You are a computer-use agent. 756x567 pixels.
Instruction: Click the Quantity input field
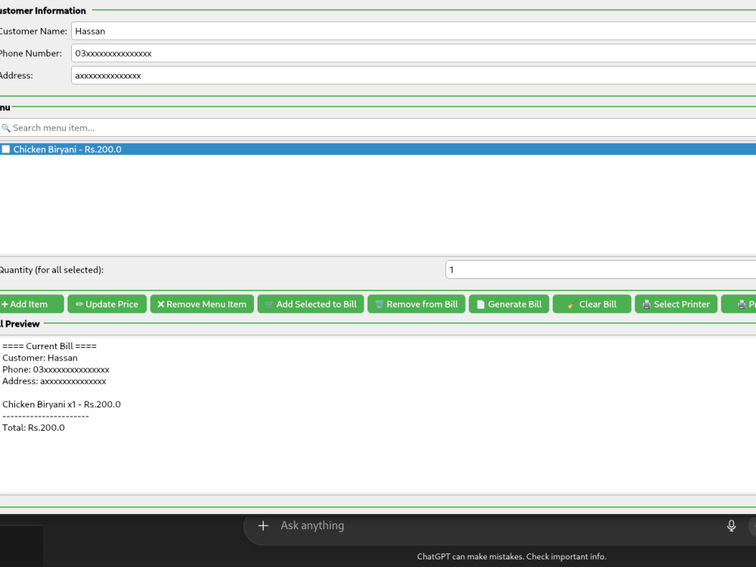601,270
